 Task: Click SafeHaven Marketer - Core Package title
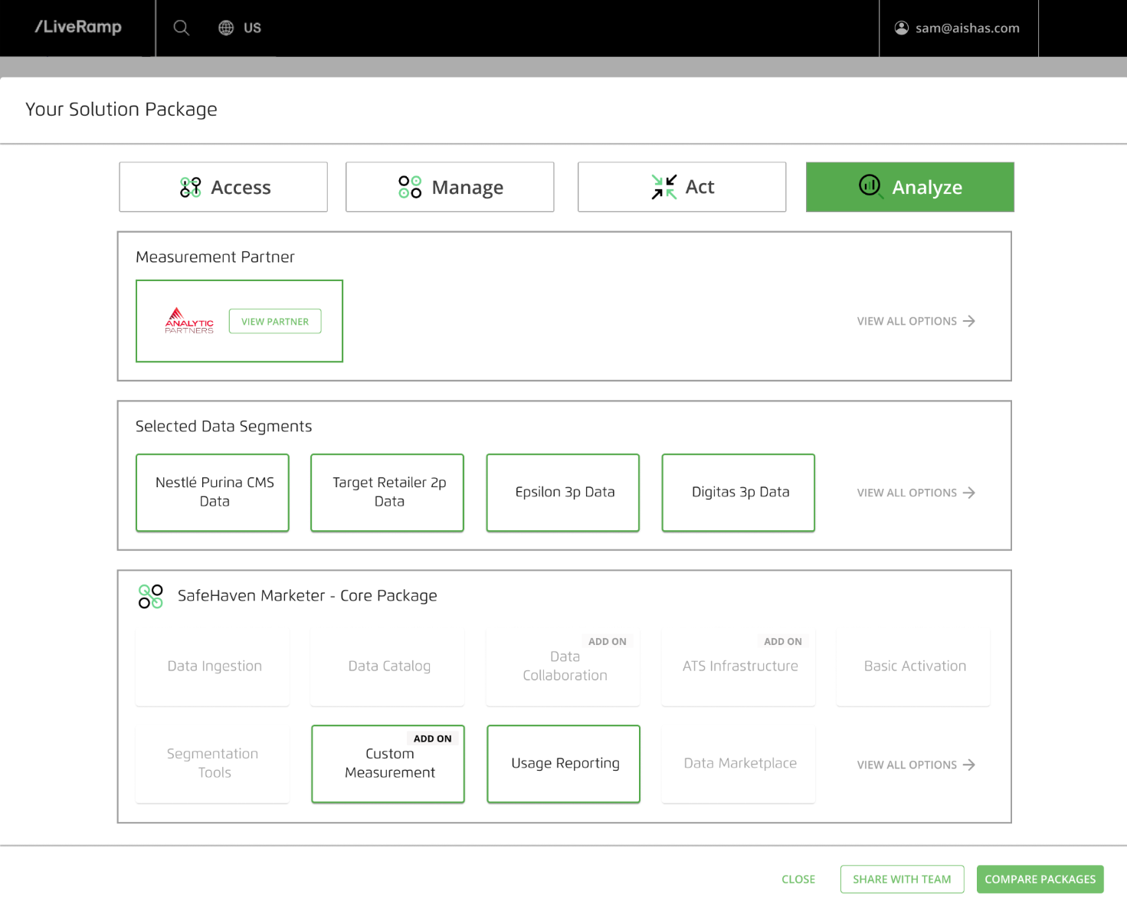(307, 596)
